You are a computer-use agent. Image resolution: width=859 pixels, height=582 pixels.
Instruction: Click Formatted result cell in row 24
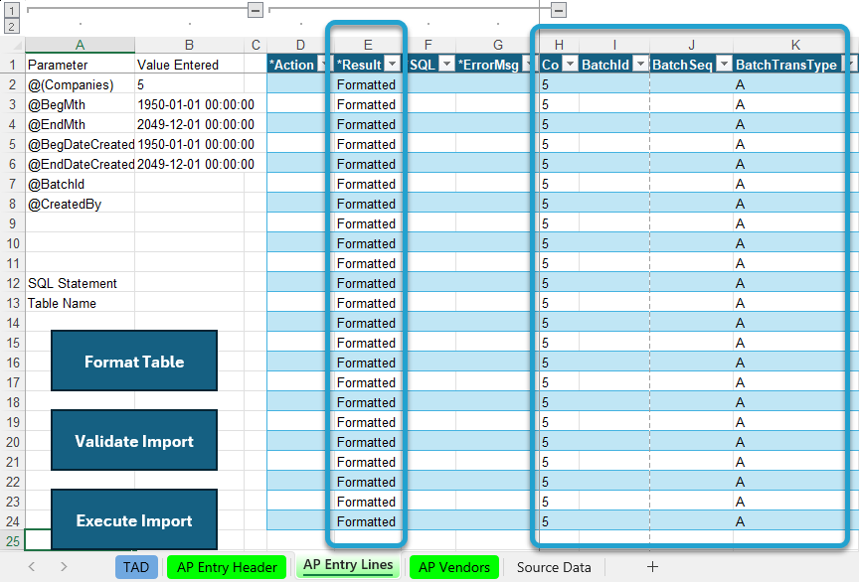(368, 521)
